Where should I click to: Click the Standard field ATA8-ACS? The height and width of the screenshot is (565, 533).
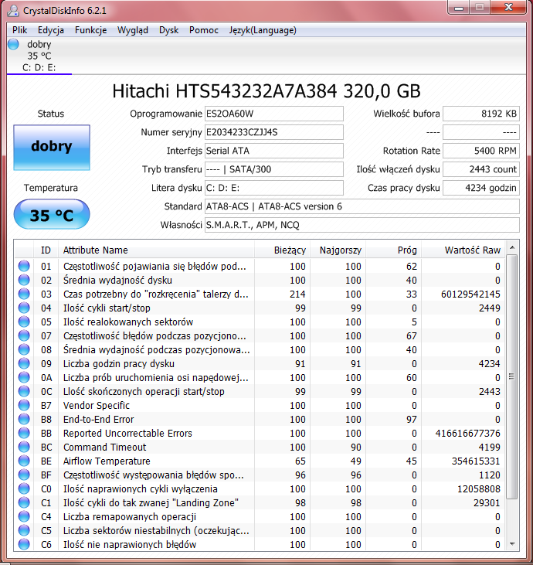coord(362,206)
